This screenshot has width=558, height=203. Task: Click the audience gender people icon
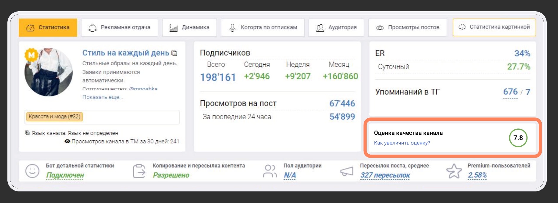270,171
